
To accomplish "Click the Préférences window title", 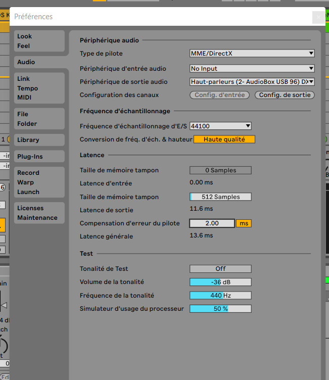I will tap(33, 17).
